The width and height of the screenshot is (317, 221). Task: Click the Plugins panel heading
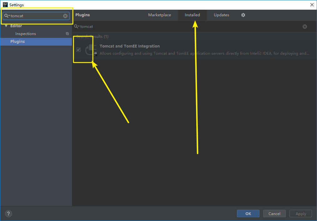coord(83,15)
